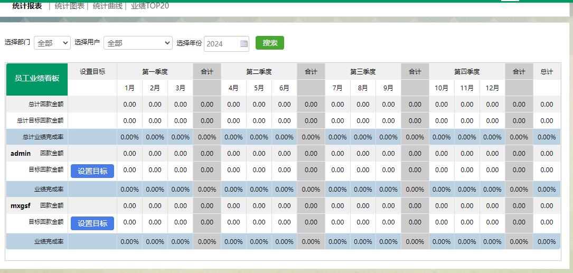Select the admin user name in table
573x273 pixels.
point(21,154)
